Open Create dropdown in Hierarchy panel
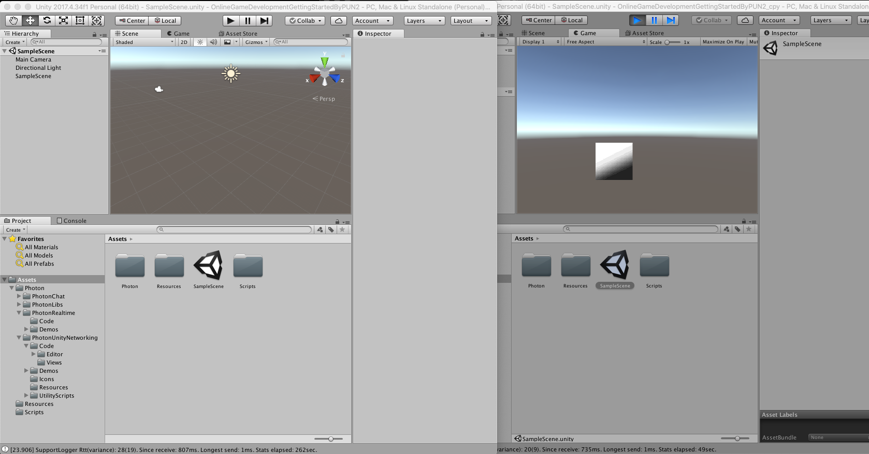The height and width of the screenshot is (454, 869). tap(15, 42)
